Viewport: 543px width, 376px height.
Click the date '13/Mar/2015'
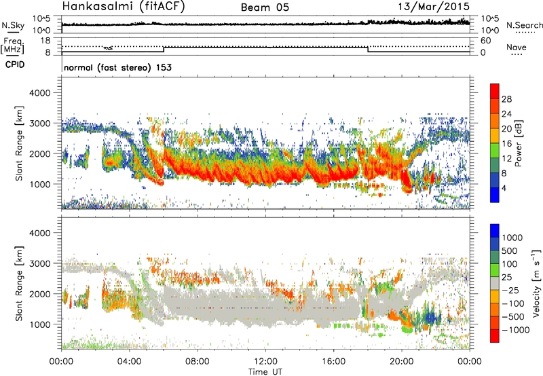(434, 6)
